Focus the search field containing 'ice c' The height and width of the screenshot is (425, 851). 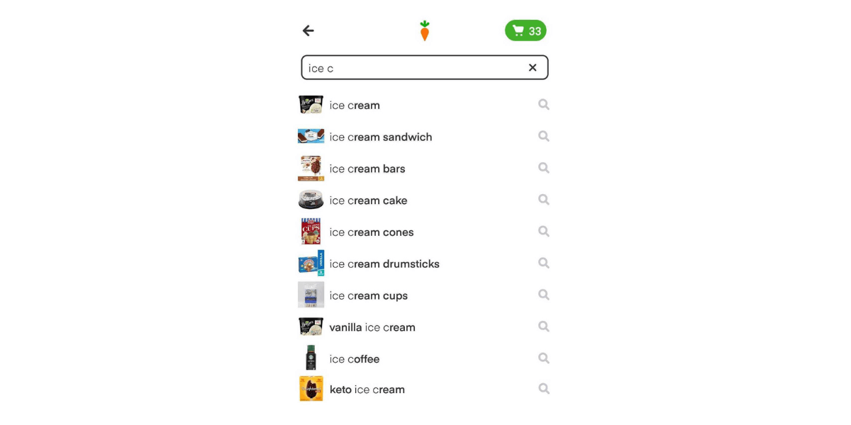(x=425, y=67)
